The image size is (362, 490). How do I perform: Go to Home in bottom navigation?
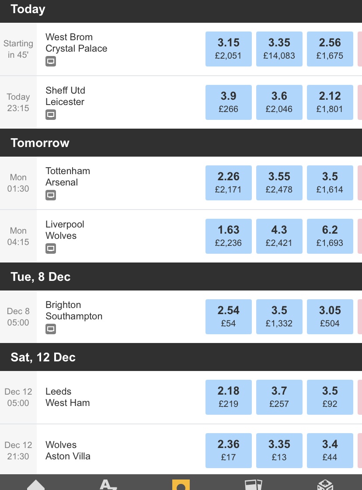tap(36, 484)
